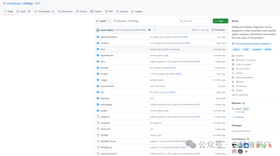Open the rpm folder icon
Image resolution: width=280 pixels, height=156 pixels.
[98, 92]
